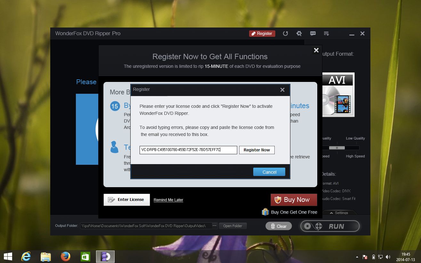This screenshot has height=263, width=421.
Task: Select the AVI output format thumbnail
Action: pyautogui.click(x=338, y=95)
